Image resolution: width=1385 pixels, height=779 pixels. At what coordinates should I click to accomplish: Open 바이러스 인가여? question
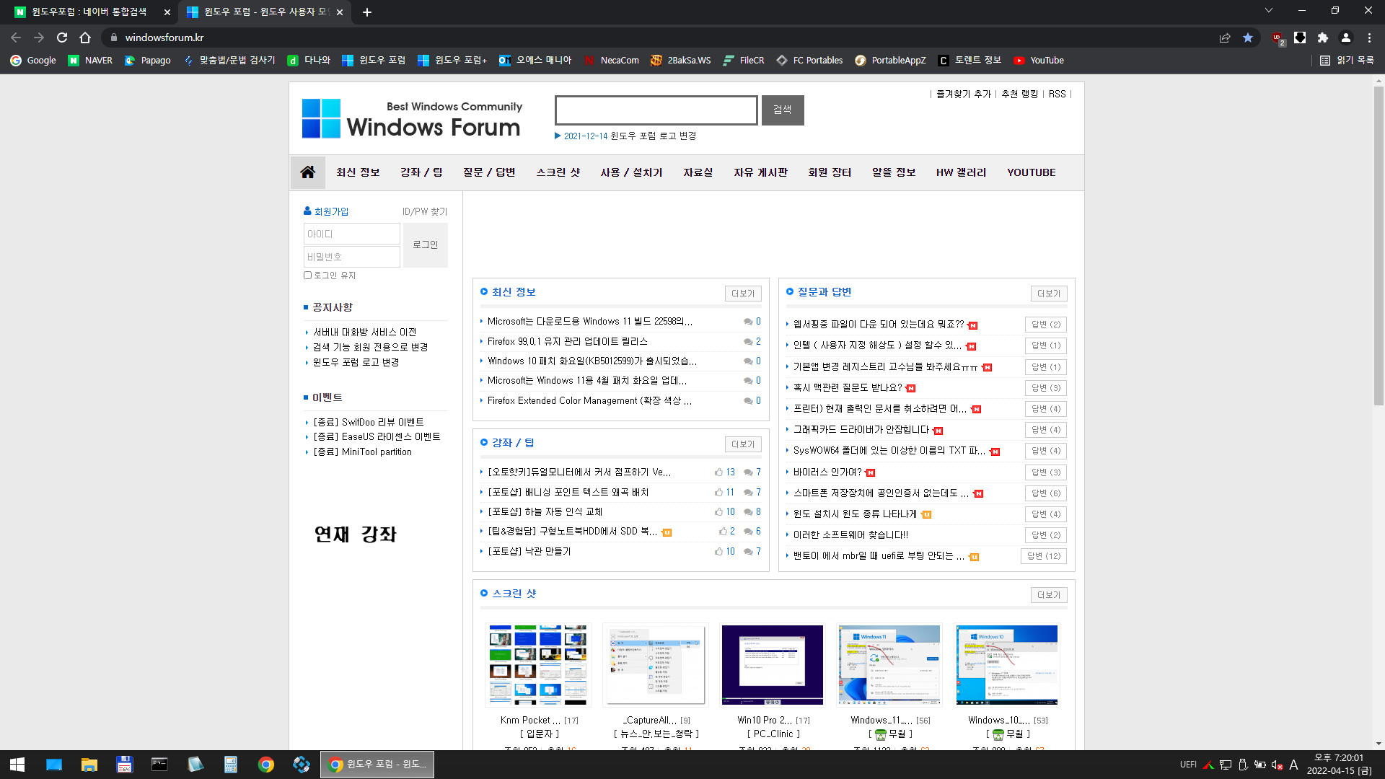click(827, 472)
